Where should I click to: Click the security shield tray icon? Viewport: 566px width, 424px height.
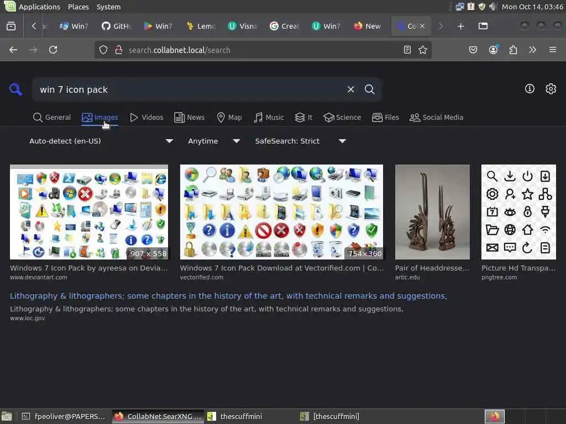point(482,7)
